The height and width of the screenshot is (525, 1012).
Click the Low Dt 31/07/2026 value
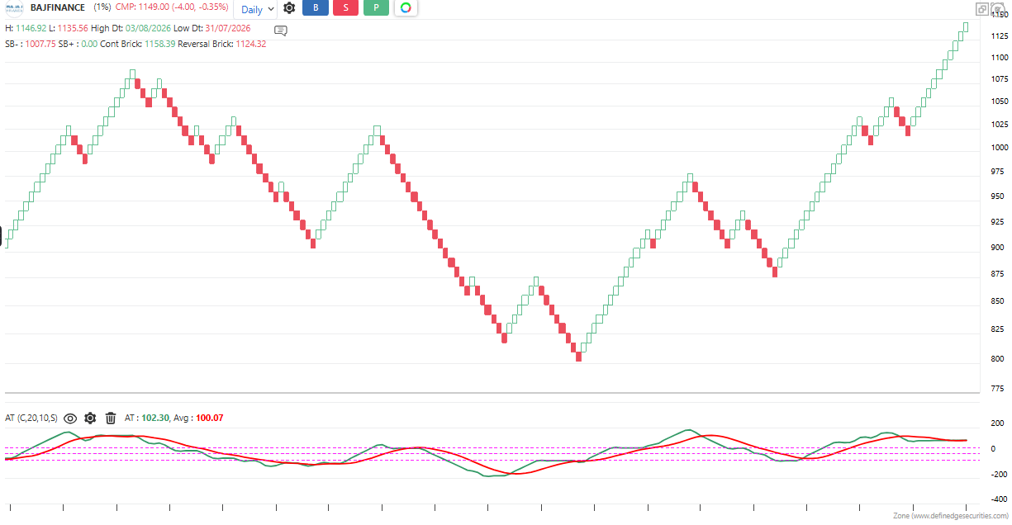tap(227, 28)
